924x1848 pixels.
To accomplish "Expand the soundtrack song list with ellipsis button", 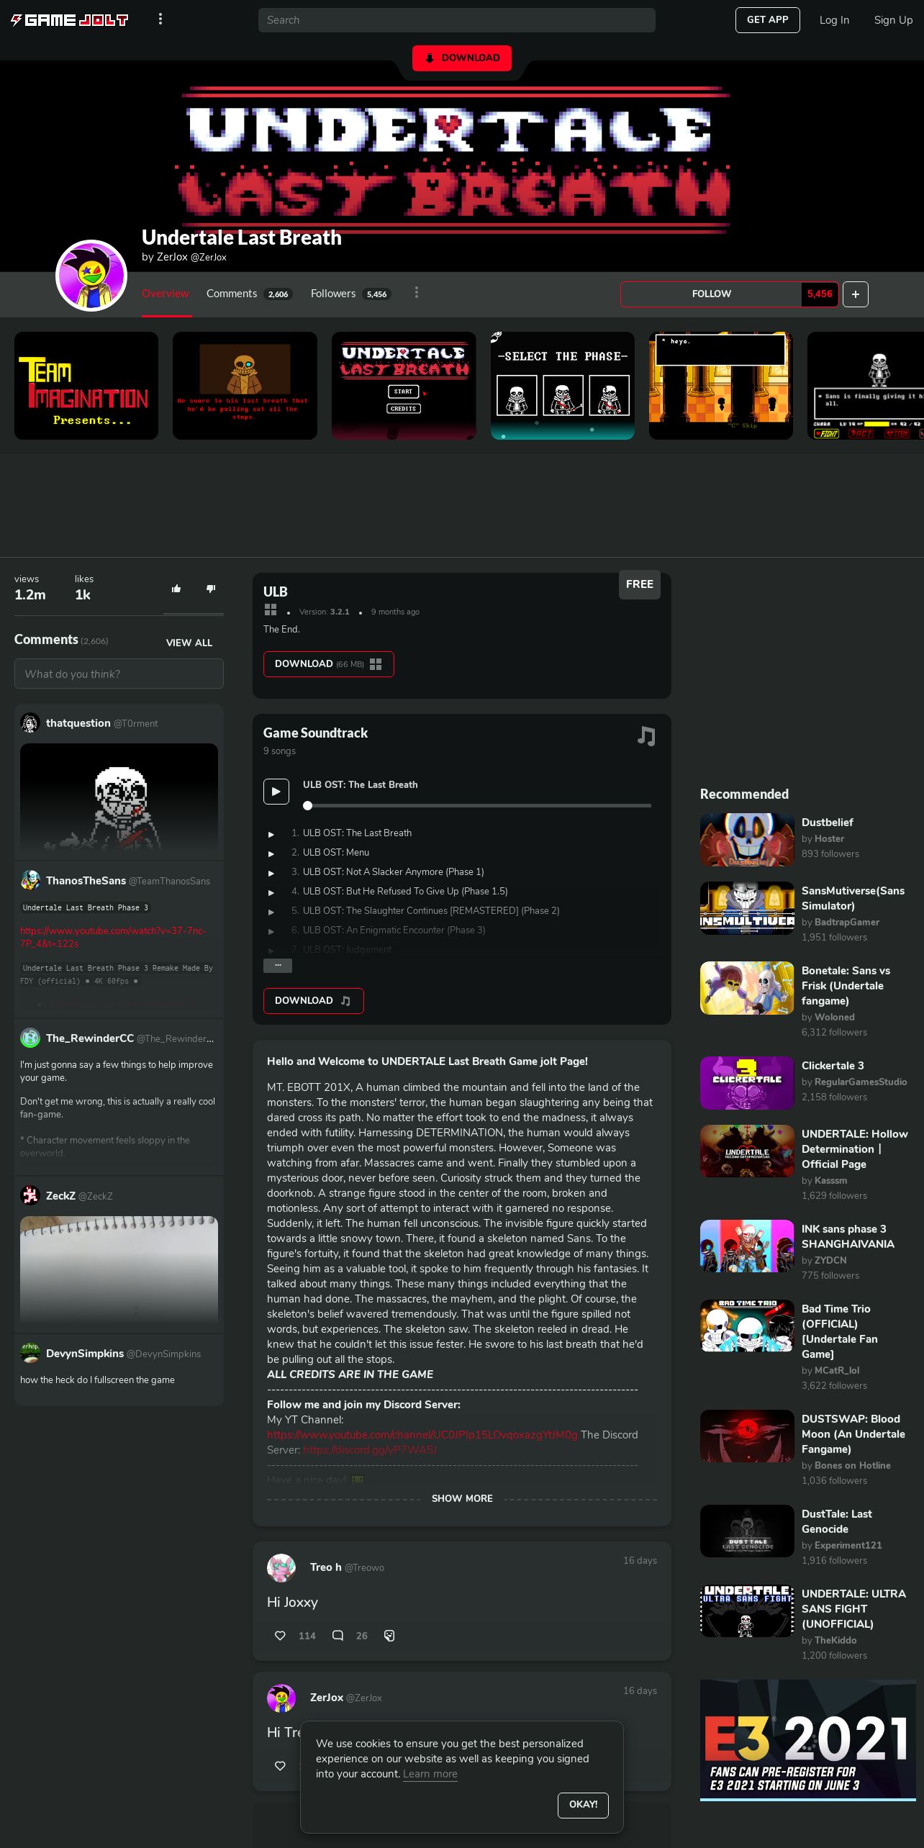I will click(278, 965).
